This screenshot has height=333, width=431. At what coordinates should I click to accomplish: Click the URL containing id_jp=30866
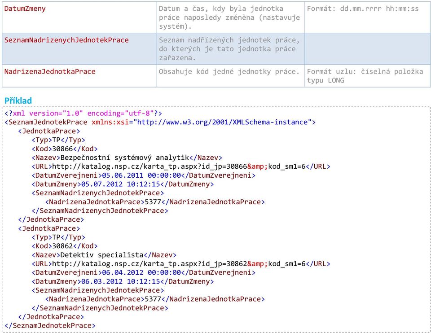coord(179,166)
